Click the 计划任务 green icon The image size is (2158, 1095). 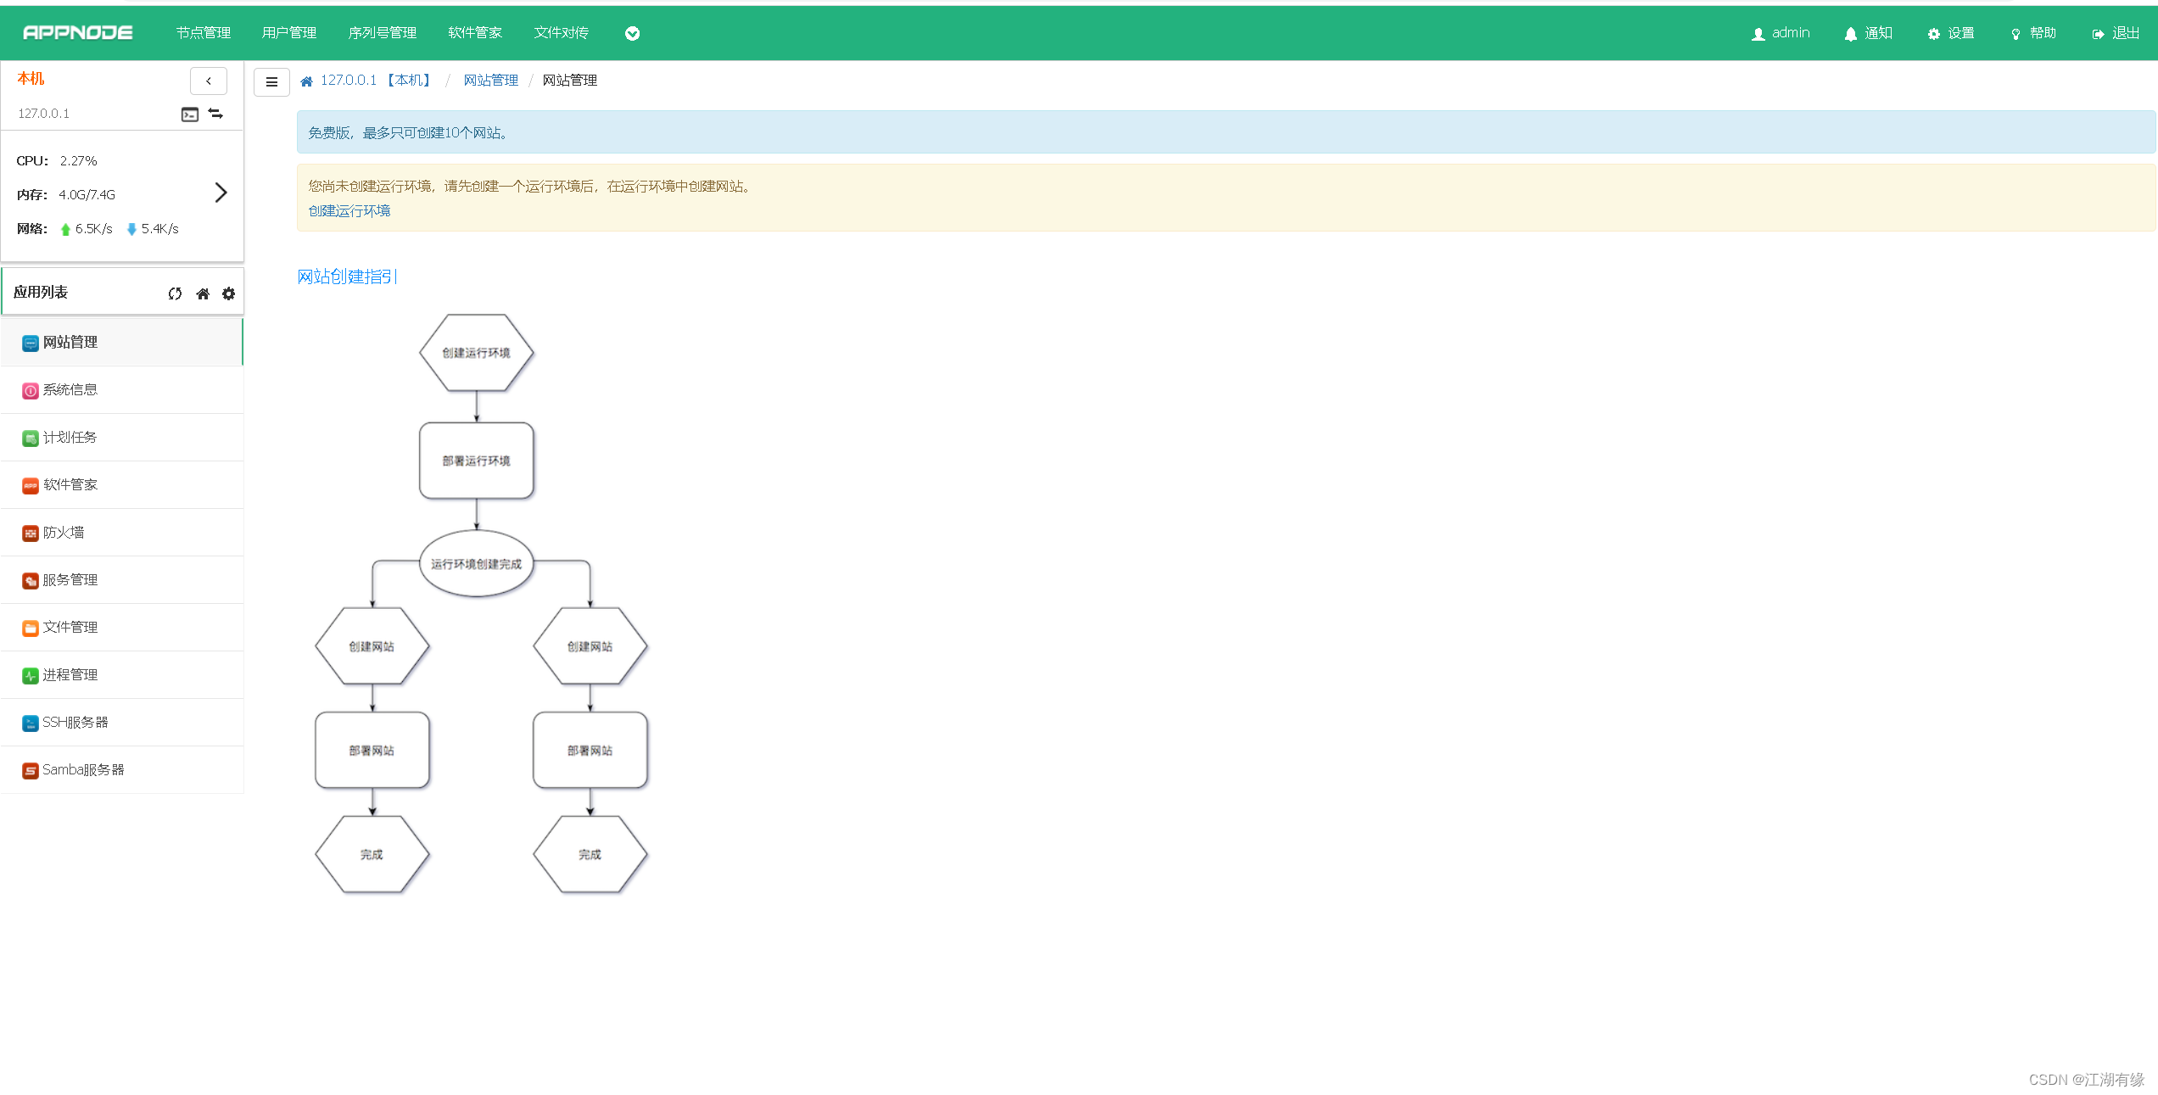click(x=31, y=438)
